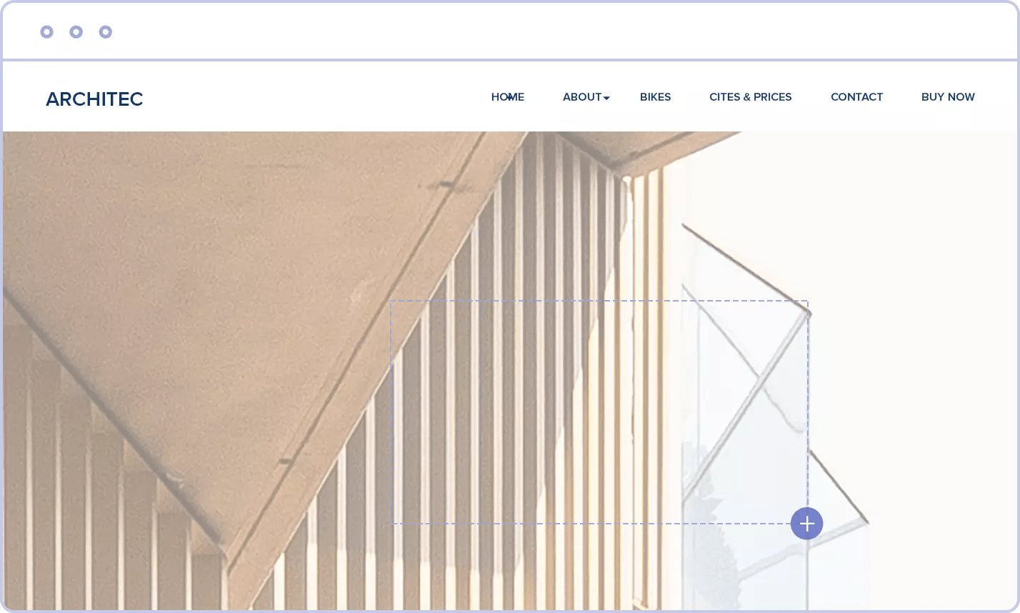Go to the BIKES page

tap(655, 97)
